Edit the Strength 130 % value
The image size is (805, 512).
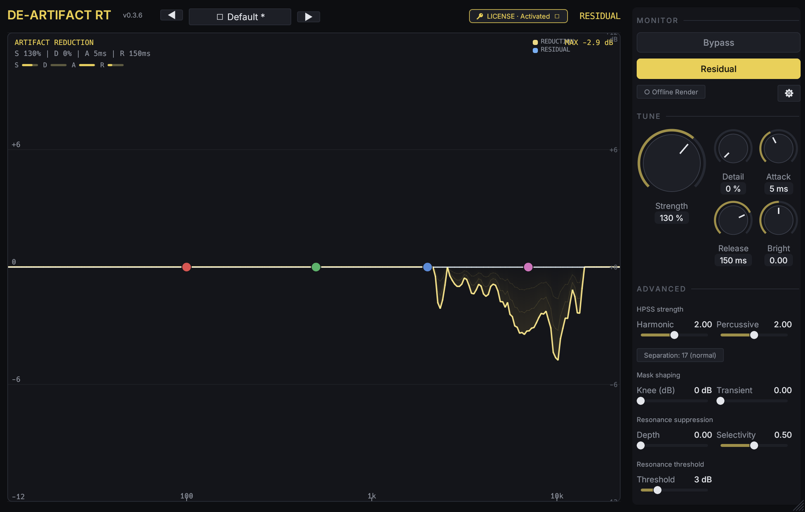671,218
